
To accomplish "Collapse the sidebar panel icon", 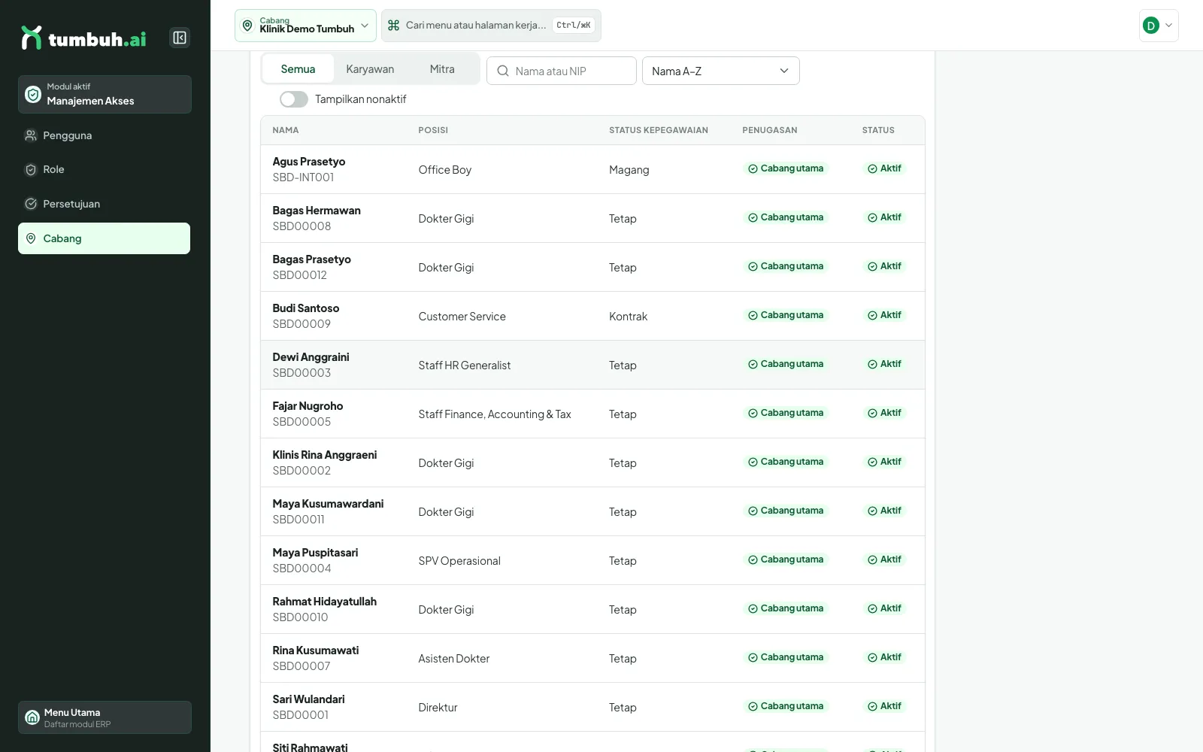I will (x=180, y=38).
